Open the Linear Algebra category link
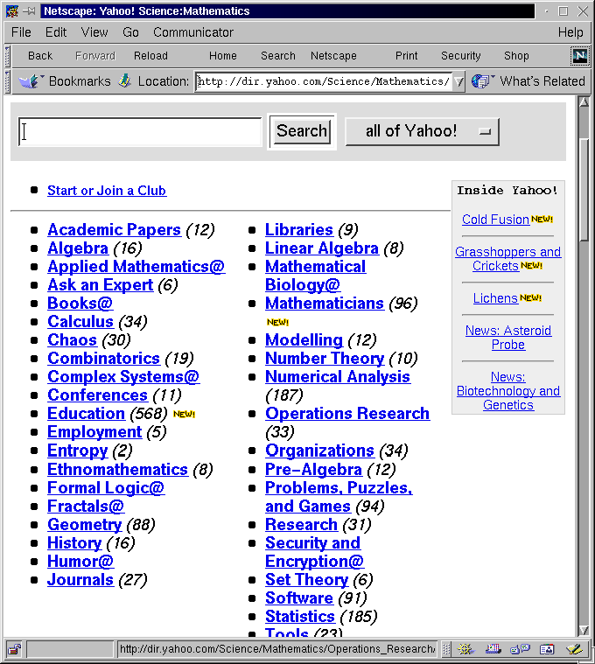Image resolution: width=595 pixels, height=664 pixels. 322,248
